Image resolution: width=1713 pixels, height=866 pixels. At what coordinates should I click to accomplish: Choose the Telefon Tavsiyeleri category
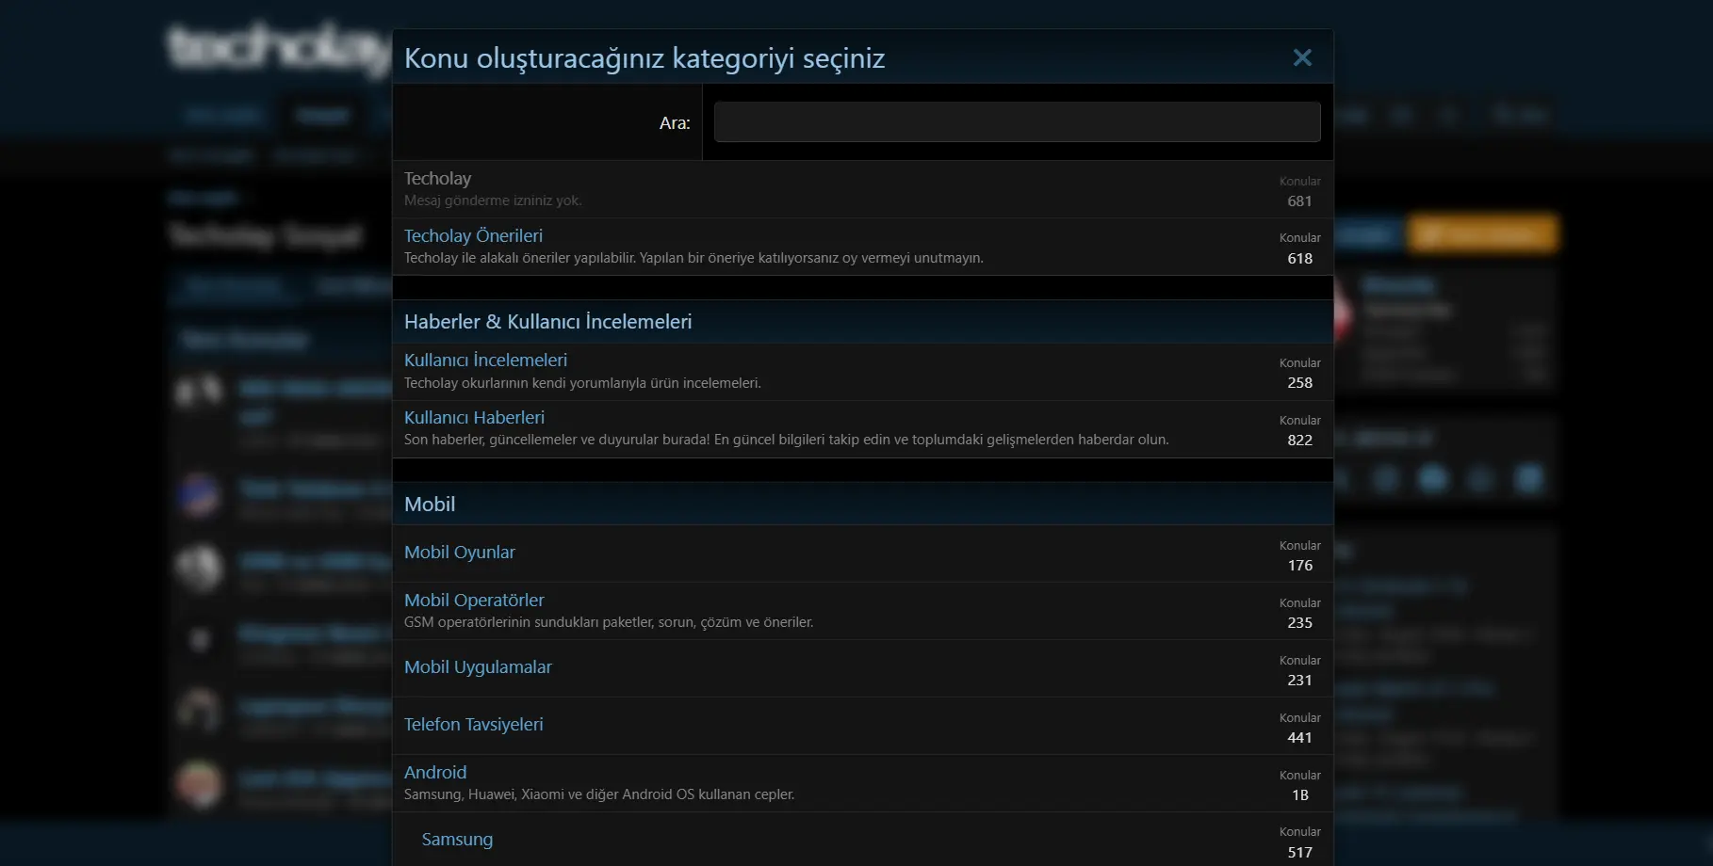pyautogui.click(x=473, y=725)
